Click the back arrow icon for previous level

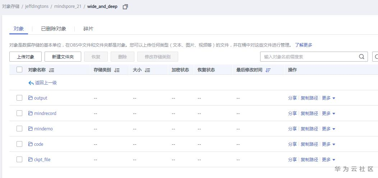pos(31,83)
